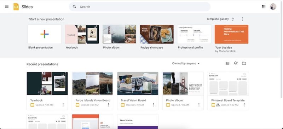Open the bottom-row Board Title presentation
Image resolution: width=283 pixels, height=129 pixels.
(x=47, y=122)
